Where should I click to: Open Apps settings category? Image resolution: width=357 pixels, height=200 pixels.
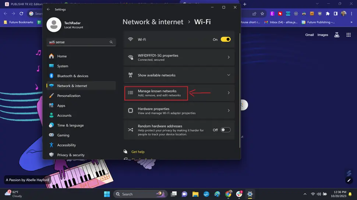(x=81, y=105)
